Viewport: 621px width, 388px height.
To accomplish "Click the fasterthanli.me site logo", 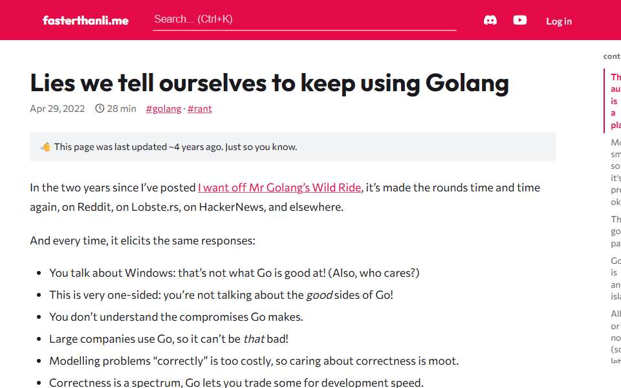I will 85,20.
